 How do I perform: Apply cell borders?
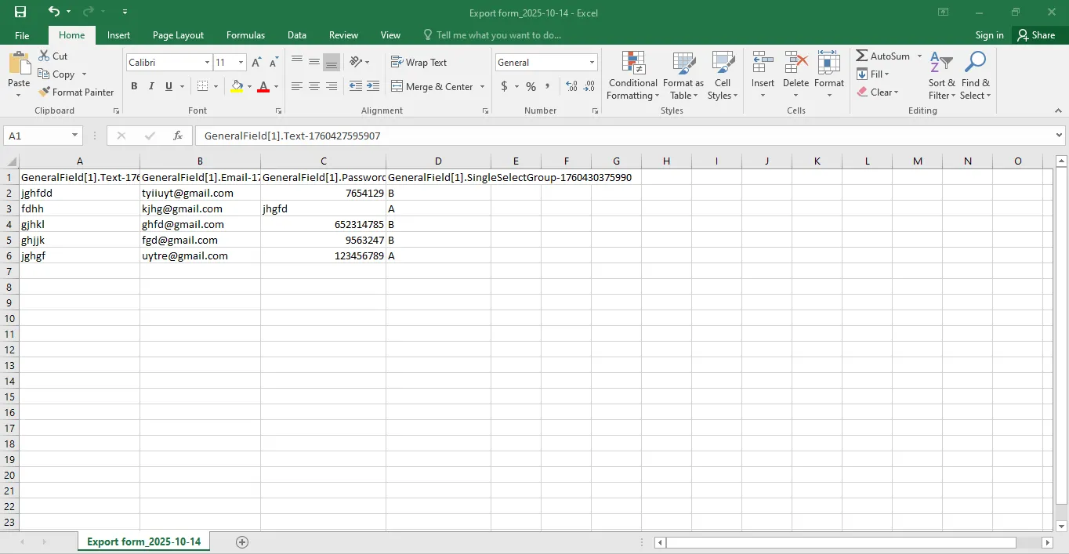203,86
